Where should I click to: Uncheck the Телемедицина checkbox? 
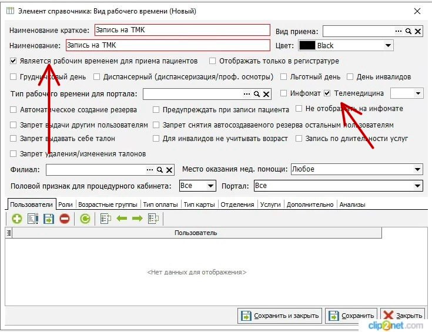point(327,93)
